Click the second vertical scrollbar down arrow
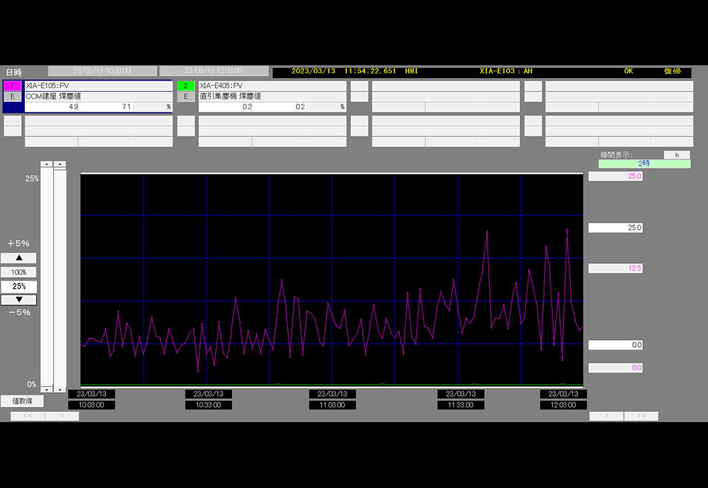 pos(60,389)
